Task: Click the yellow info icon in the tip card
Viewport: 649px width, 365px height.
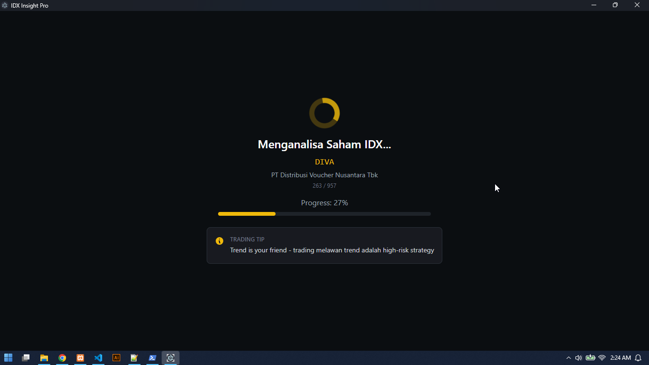Action: 220,241
